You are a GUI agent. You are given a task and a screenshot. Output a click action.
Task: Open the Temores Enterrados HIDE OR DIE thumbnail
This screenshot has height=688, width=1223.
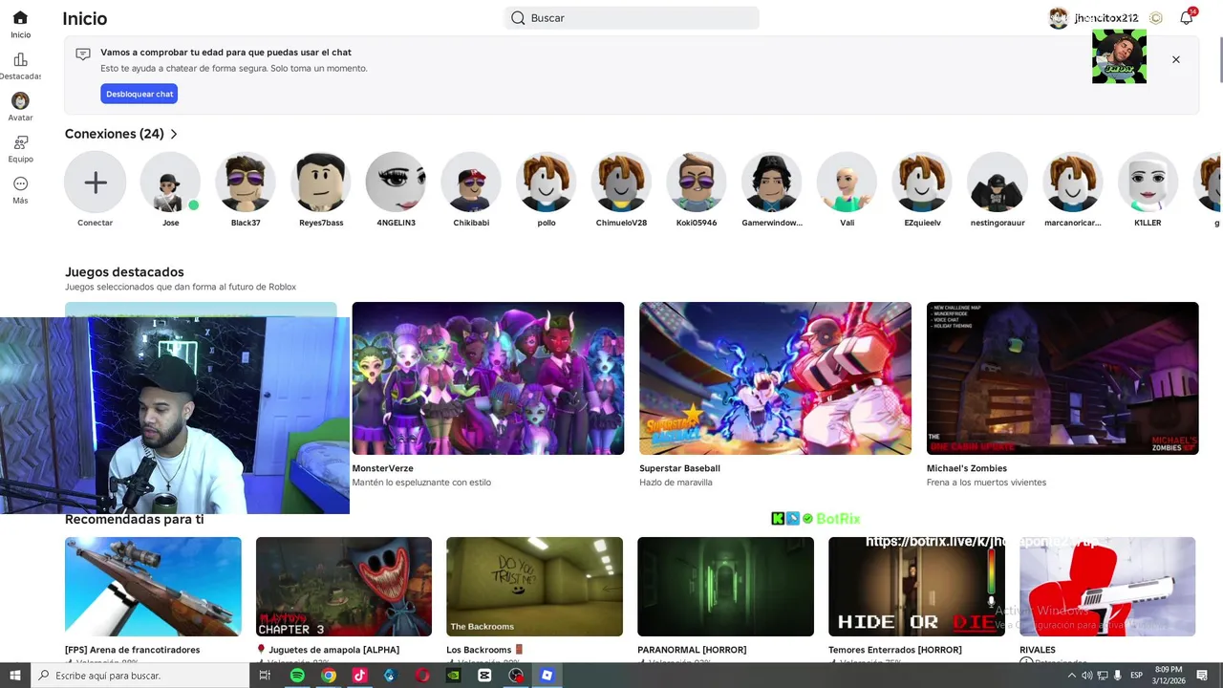[916, 587]
